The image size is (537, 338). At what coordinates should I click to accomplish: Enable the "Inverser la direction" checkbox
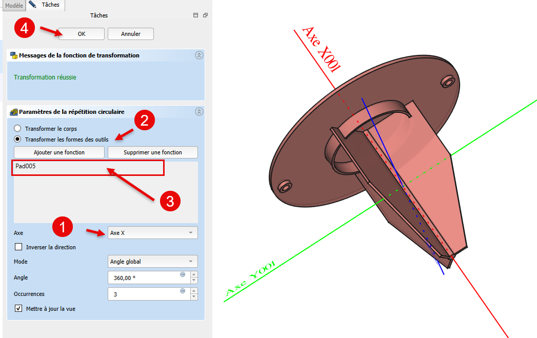point(19,247)
